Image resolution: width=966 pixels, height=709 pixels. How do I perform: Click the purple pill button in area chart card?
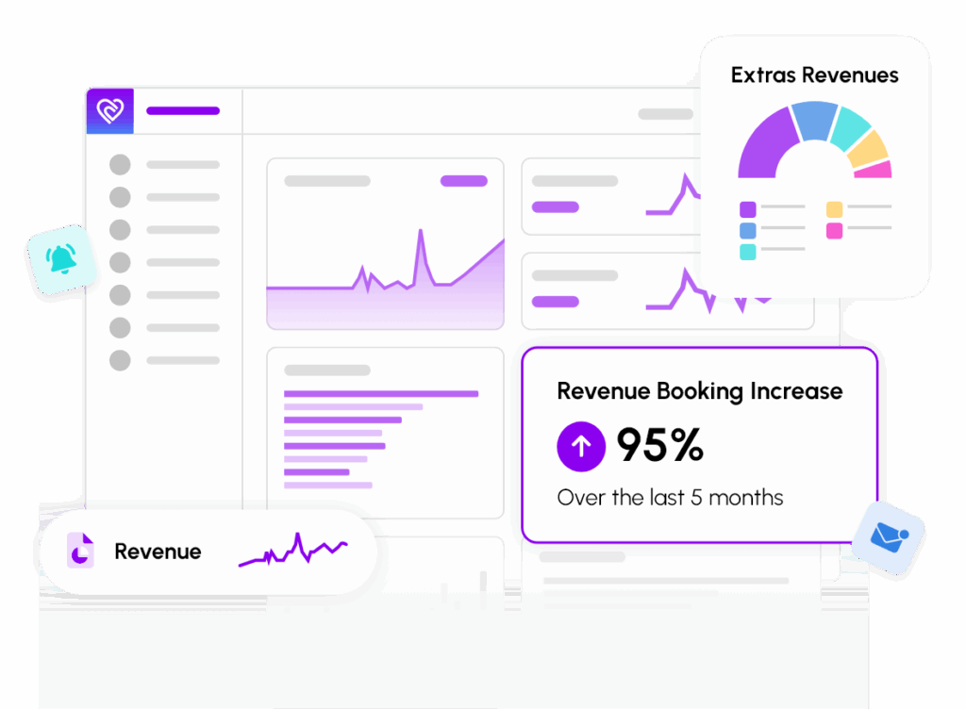pos(463,181)
